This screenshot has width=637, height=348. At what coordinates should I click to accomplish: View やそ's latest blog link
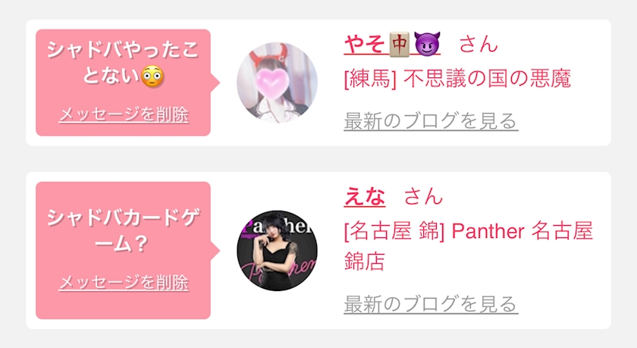pos(431,121)
